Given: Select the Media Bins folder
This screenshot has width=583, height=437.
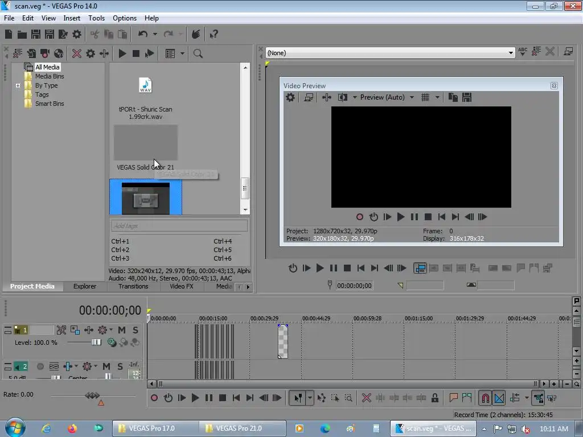Looking at the screenshot, I should [50, 76].
